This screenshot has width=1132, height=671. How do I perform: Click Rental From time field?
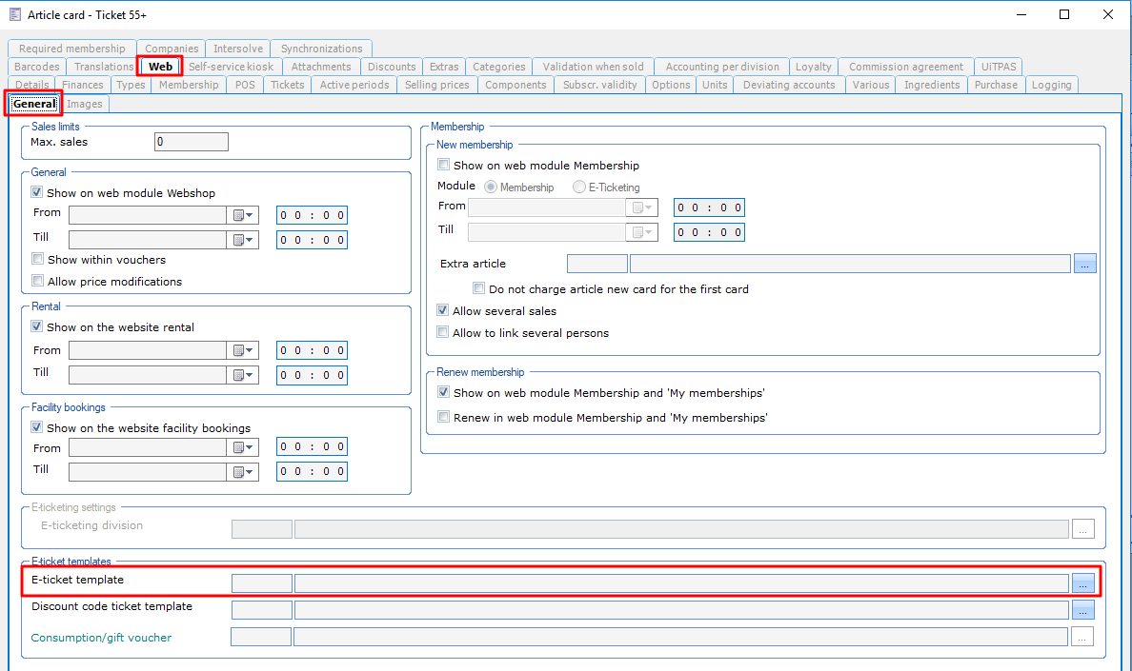point(312,350)
